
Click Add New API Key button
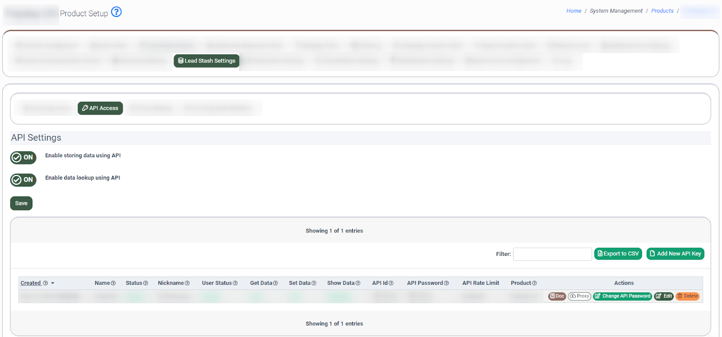(675, 254)
